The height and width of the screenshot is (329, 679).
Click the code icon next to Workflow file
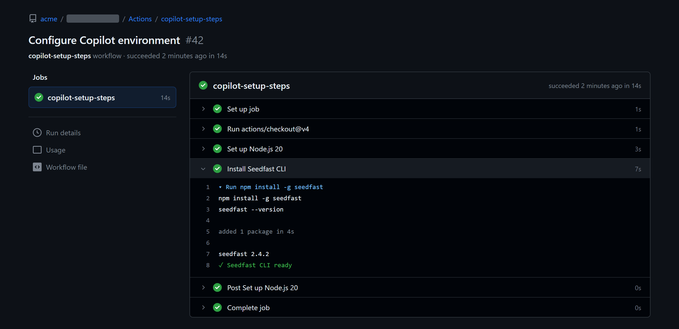point(37,167)
